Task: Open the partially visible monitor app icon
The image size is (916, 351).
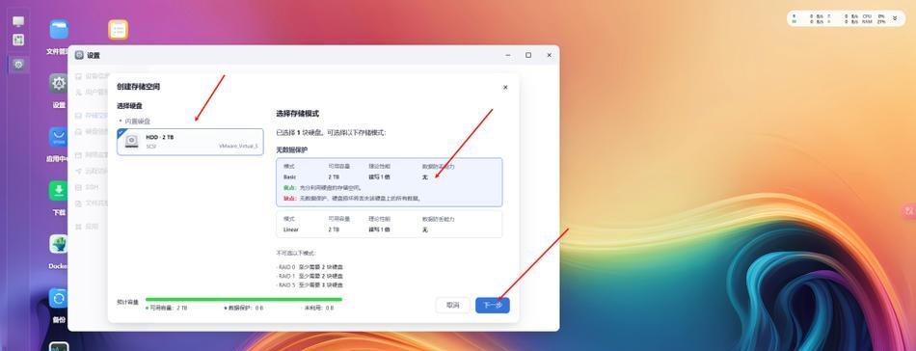Action: pos(59,346)
